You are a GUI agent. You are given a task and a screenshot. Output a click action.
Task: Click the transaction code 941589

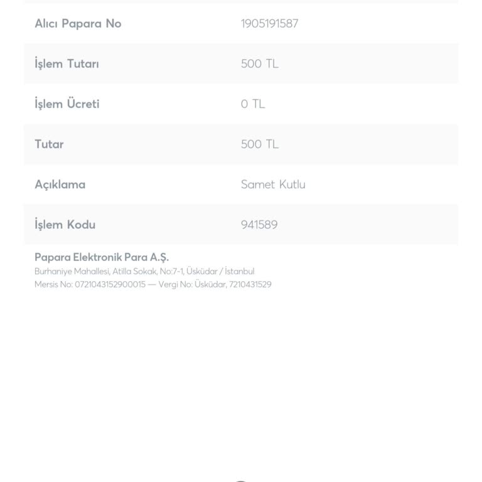tap(259, 225)
